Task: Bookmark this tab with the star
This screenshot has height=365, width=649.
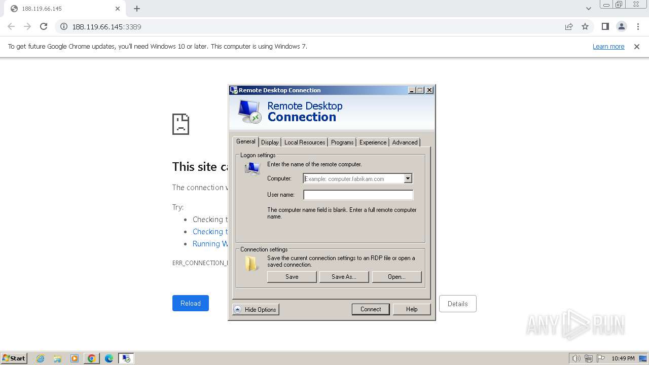Action: [x=585, y=27]
